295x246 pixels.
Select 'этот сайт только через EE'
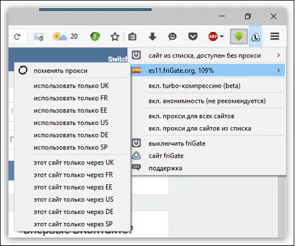click(73, 187)
